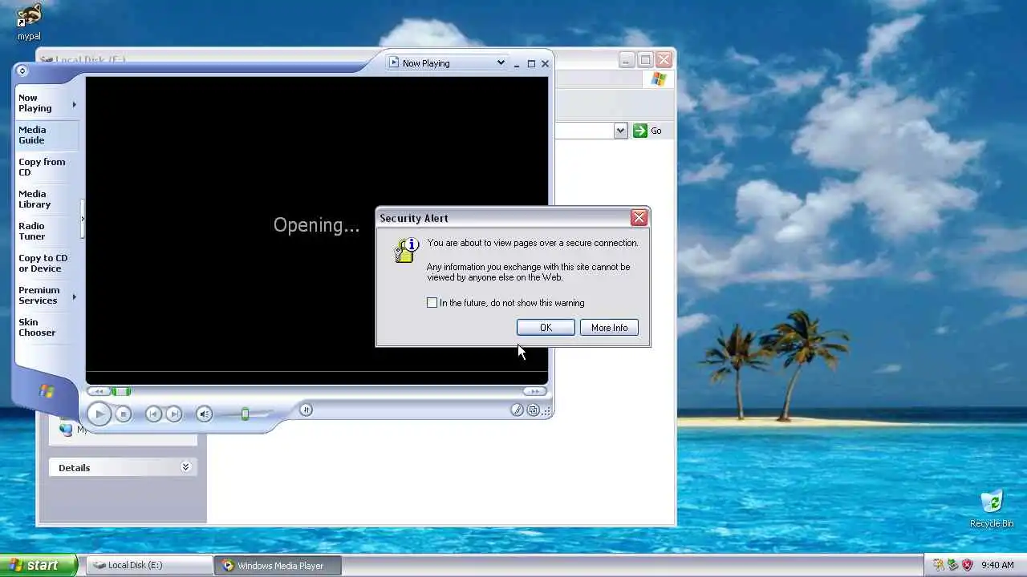Image resolution: width=1027 pixels, height=577 pixels.
Task: Click the network icon in Explorer side panel
Action: pyautogui.click(x=66, y=430)
